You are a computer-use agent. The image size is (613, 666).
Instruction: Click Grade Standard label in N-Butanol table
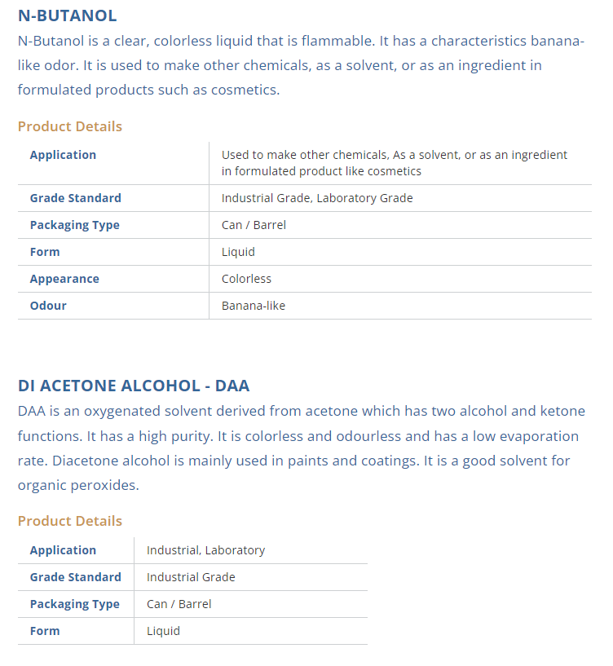click(75, 198)
